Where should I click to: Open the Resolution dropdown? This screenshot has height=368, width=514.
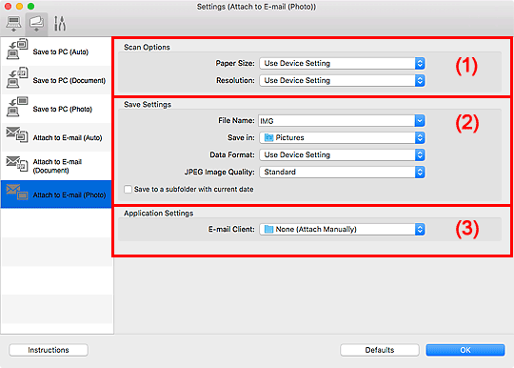pyautogui.click(x=342, y=80)
